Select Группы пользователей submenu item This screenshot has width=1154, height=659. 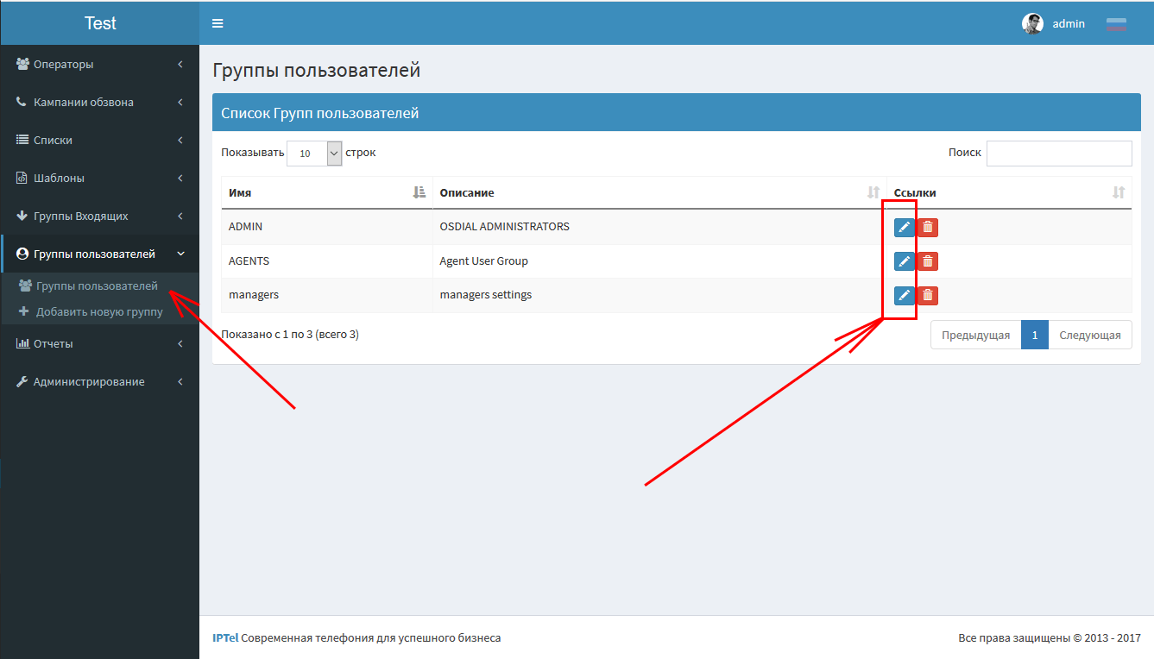pyautogui.click(x=100, y=286)
